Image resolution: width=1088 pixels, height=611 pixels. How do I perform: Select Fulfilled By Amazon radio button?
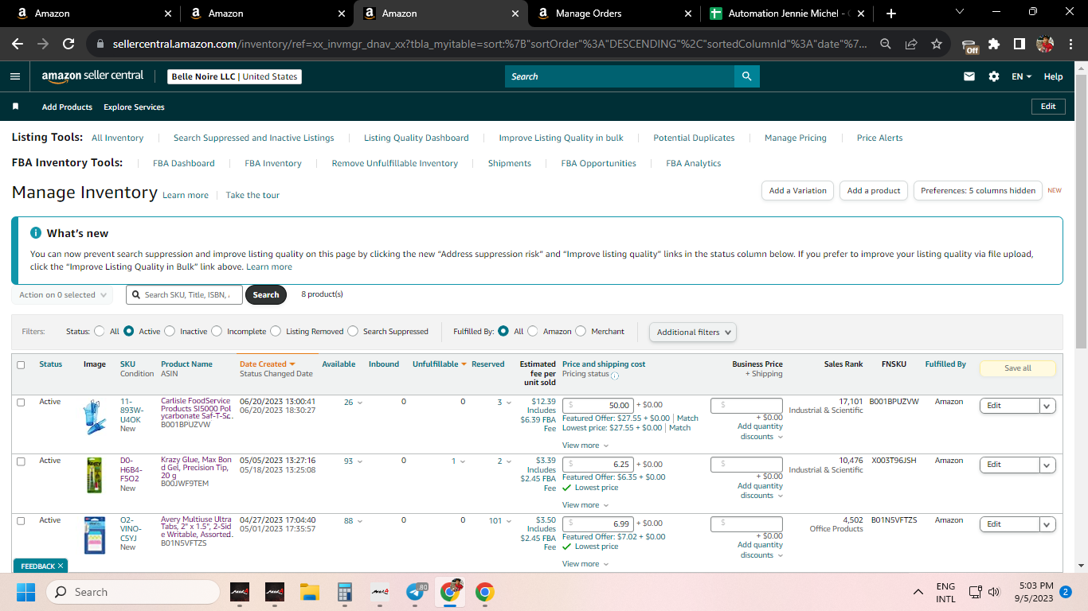[x=533, y=331]
